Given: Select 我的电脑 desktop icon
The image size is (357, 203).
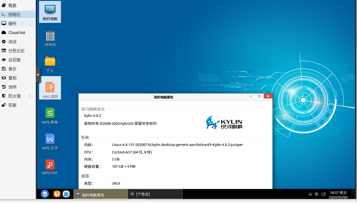Looking at the screenshot, I should [x=50, y=12].
